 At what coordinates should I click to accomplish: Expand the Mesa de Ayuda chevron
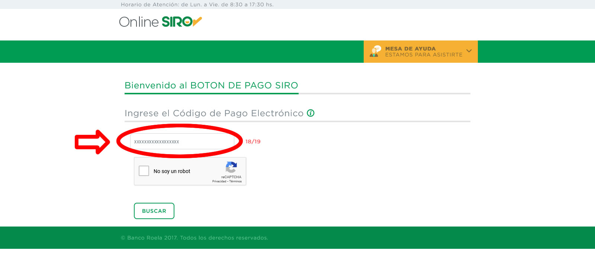tap(469, 51)
